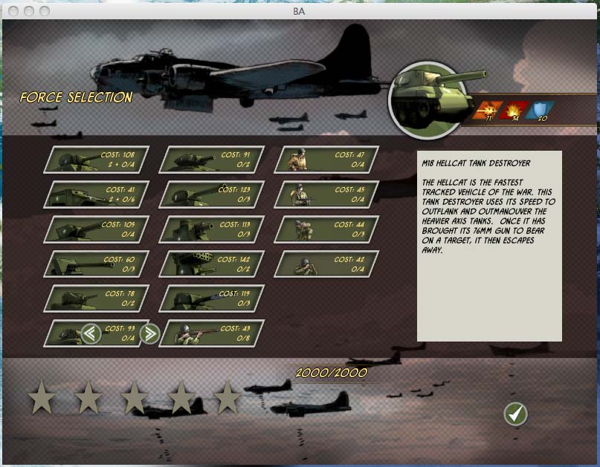Select the Cost 42 scout with binoculars

(325, 262)
